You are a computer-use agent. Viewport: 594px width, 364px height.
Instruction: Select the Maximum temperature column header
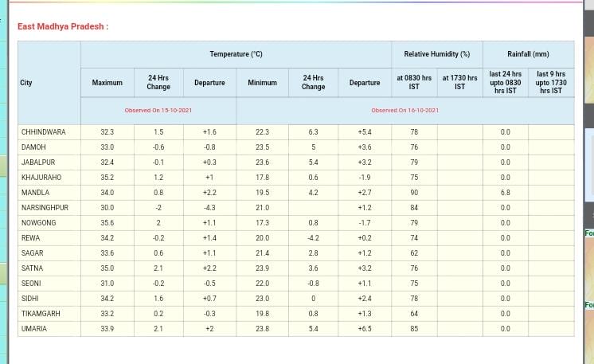107,83
